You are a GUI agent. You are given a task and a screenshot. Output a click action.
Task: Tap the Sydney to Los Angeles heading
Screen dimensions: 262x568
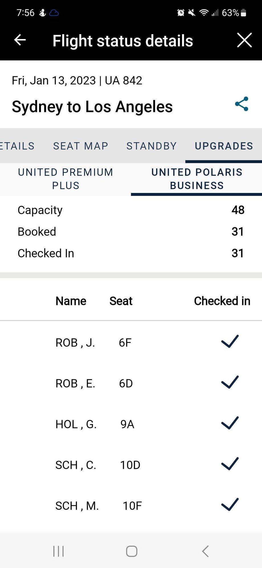coord(92,107)
